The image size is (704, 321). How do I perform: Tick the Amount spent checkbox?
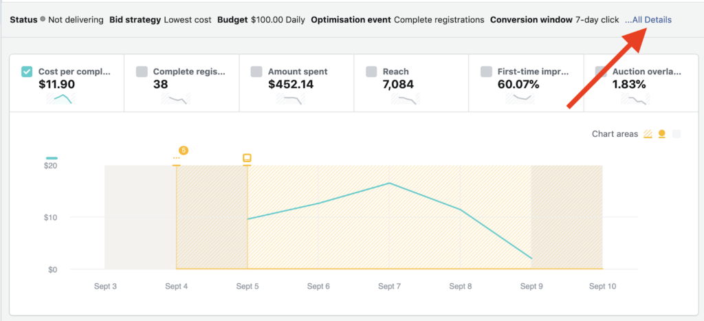(x=256, y=71)
